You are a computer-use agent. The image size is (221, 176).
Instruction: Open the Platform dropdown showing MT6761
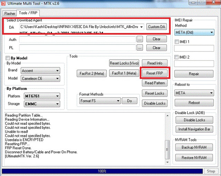pyautogui.click(x=42, y=96)
